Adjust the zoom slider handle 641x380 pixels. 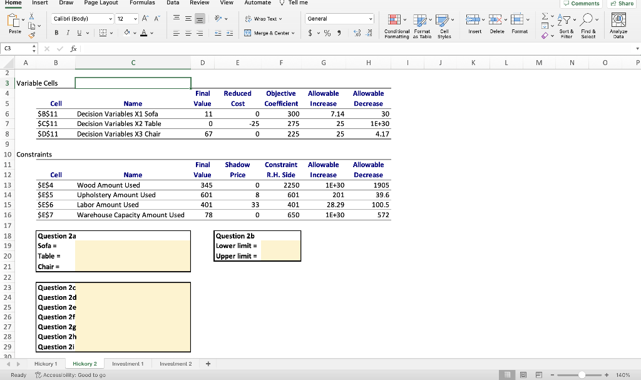pyautogui.click(x=582, y=375)
